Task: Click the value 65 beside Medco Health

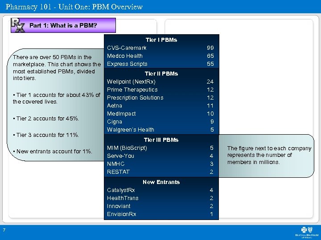Action: click(210, 56)
